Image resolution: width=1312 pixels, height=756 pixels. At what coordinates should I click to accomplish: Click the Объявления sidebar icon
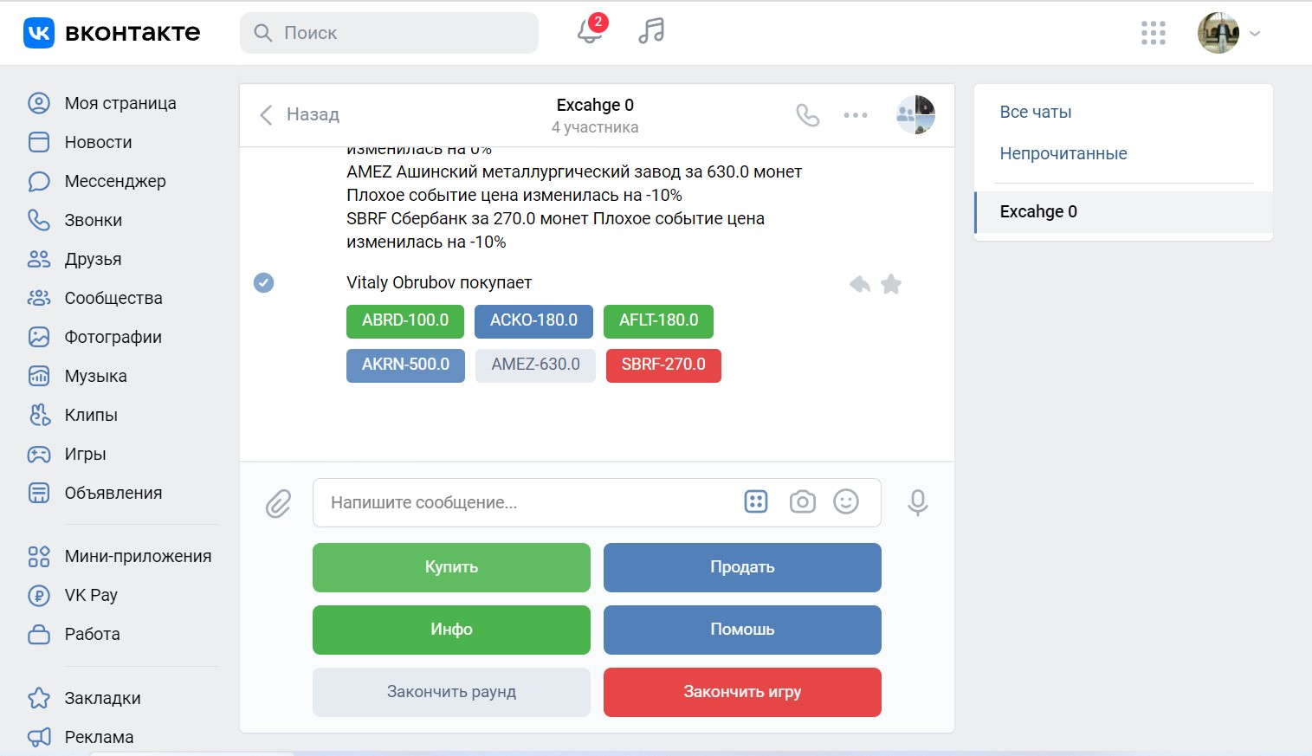tap(39, 493)
